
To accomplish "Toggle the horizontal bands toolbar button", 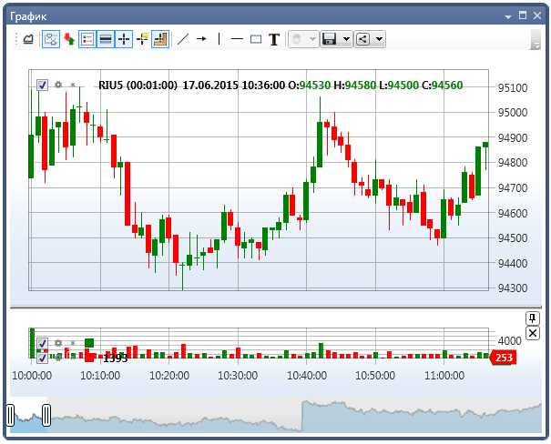I will [106, 39].
